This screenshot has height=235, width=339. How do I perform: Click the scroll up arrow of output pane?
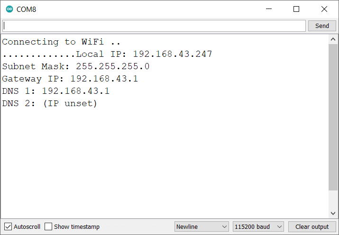point(333,39)
